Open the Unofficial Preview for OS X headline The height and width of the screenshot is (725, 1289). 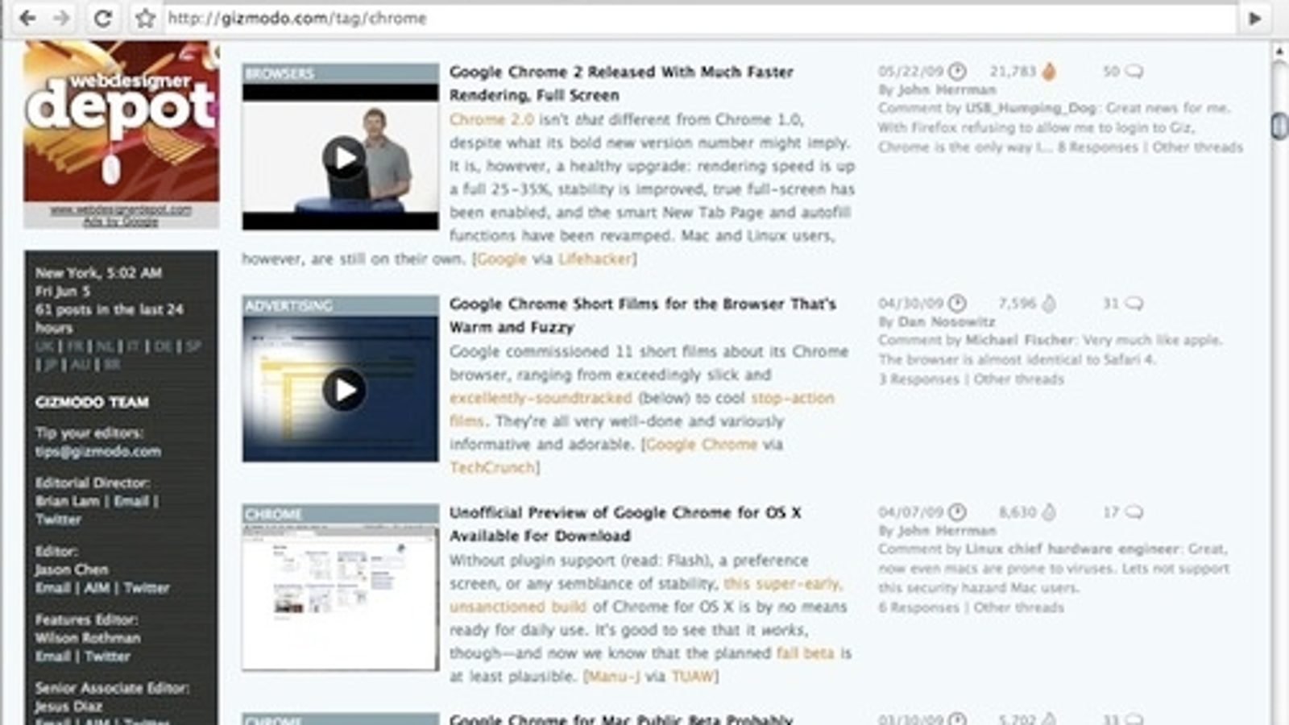pyautogui.click(x=625, y=524)
